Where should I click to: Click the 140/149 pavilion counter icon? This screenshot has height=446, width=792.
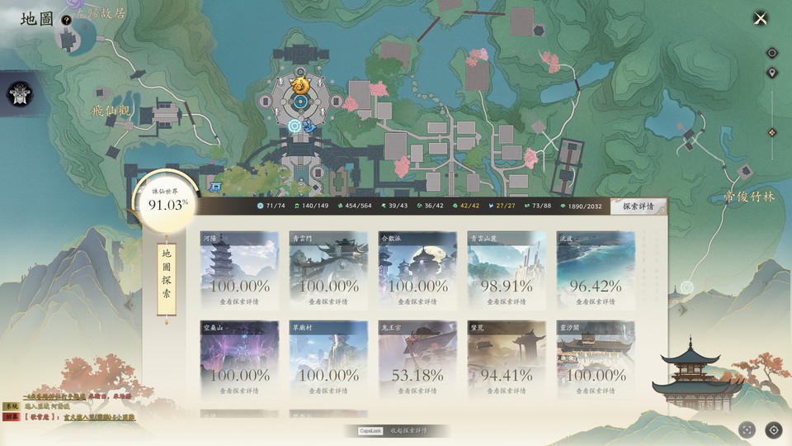tap(296, 206)
